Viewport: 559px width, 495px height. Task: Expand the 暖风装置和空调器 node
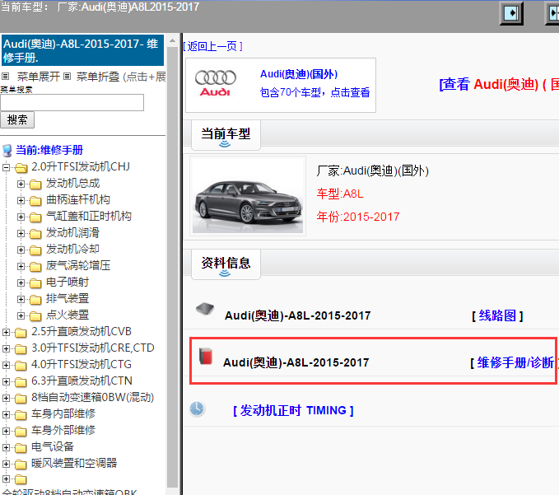click(x=6, y=464)
